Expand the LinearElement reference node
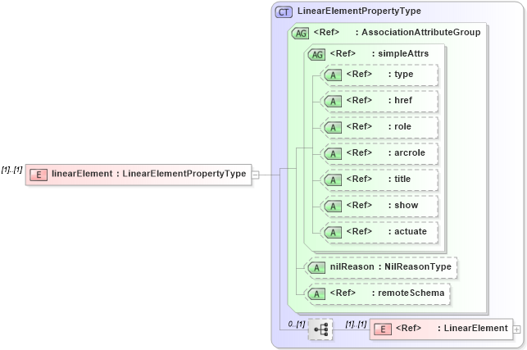 pyautogui.click(x=517, y=330)
